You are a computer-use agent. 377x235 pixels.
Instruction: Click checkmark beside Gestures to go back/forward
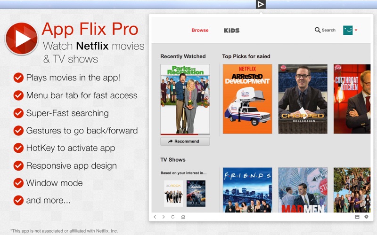coord(18,131)
